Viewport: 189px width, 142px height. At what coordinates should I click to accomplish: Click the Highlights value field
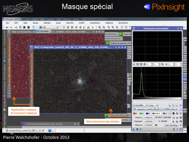pyautogui.click(x=148, y=121)
